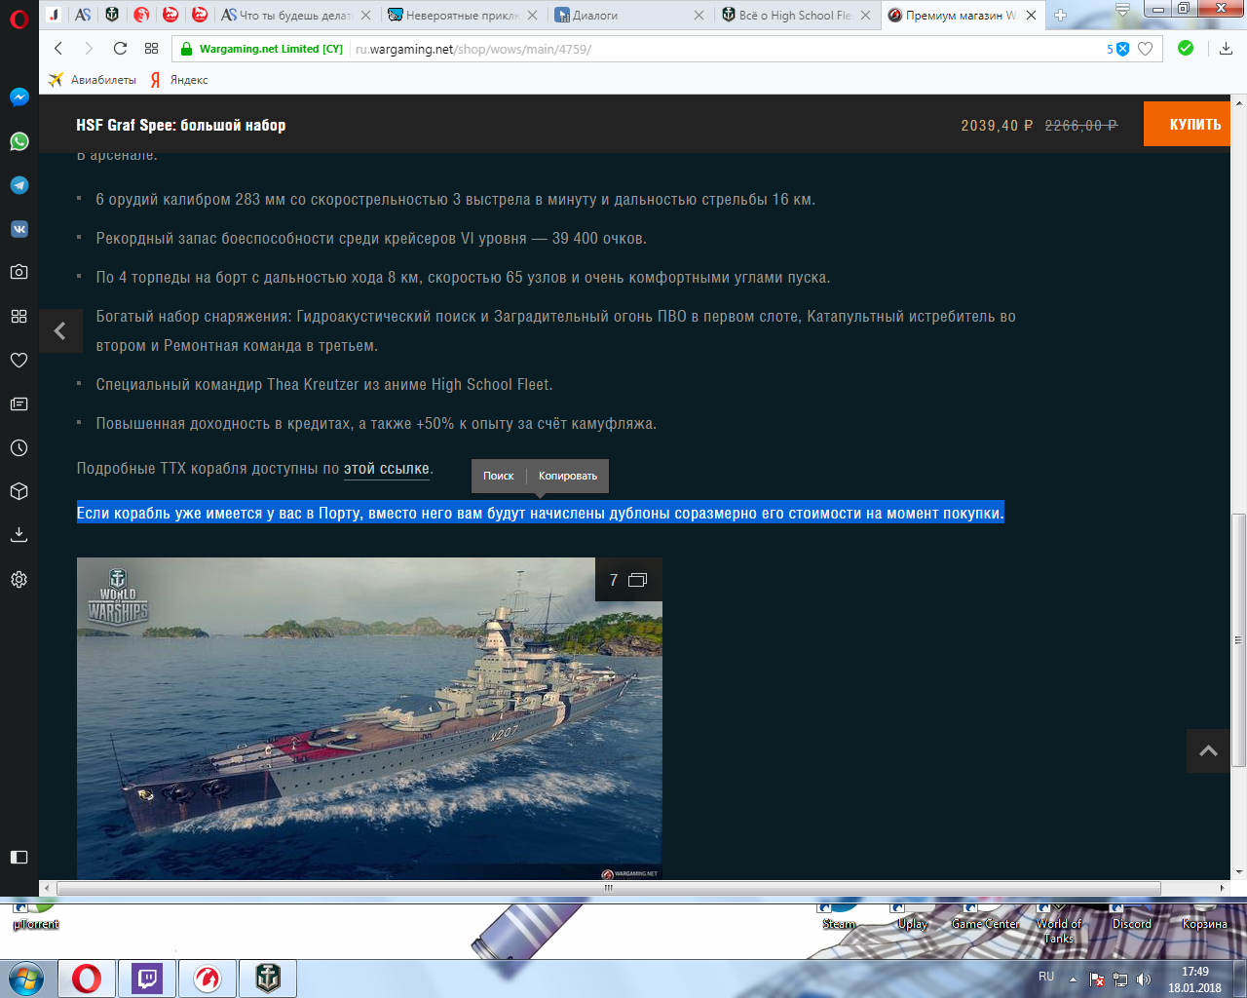Follow the этой ссылке link
1247x998 pixels.
tap(386, 469)
